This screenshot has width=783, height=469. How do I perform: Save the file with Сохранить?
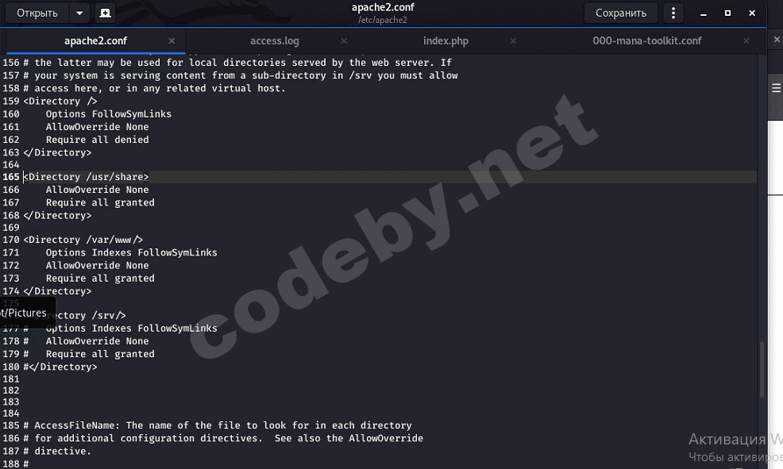pos(621,13)
